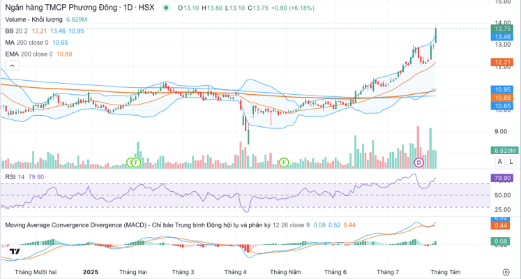Collapse the indicator legend with the chevron button
This screenshot has width=521, height=279.
[x=12, y=66]
